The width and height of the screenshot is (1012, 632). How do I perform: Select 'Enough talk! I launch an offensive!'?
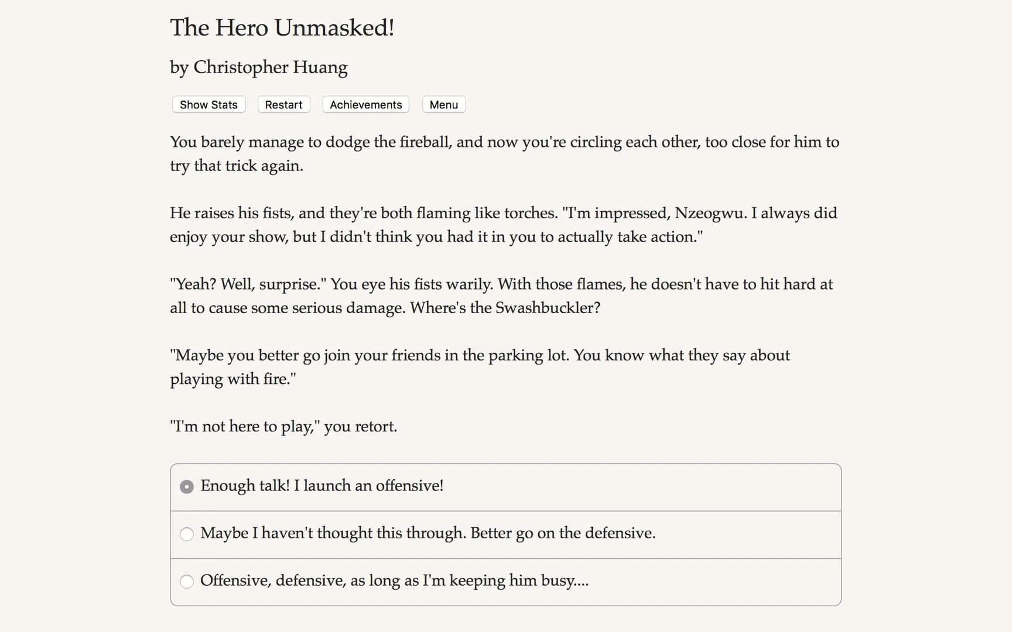click(x=322, y=486)
